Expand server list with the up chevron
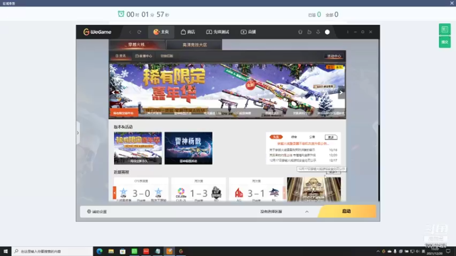This screenshot has height=256, width=456. (x=307, y=212)
